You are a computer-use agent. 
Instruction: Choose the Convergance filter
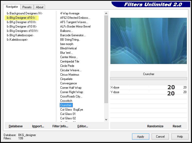[68, 83]
